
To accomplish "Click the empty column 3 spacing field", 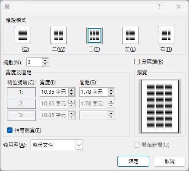I will click(x=94, y=115).
